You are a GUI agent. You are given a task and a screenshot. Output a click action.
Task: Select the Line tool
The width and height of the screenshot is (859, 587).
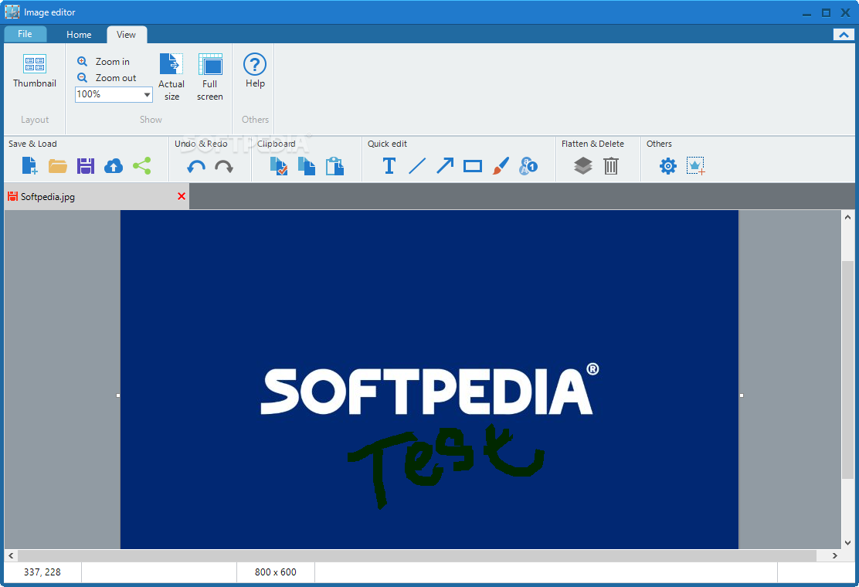click(417, 165)
